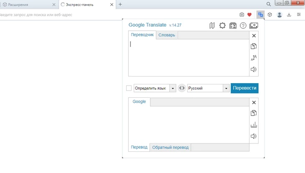This screenshot has width=305, height=173.
Task: Listen to translation via lower speaker icon
Action: (254, 136)
